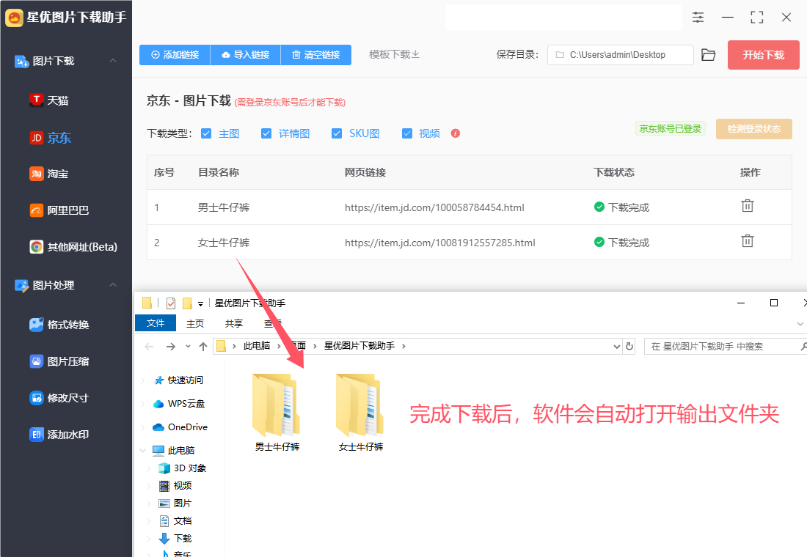Click the link https://item.jd.com/10081912557285.html
807x557 pixels.
tap(440, 243)
